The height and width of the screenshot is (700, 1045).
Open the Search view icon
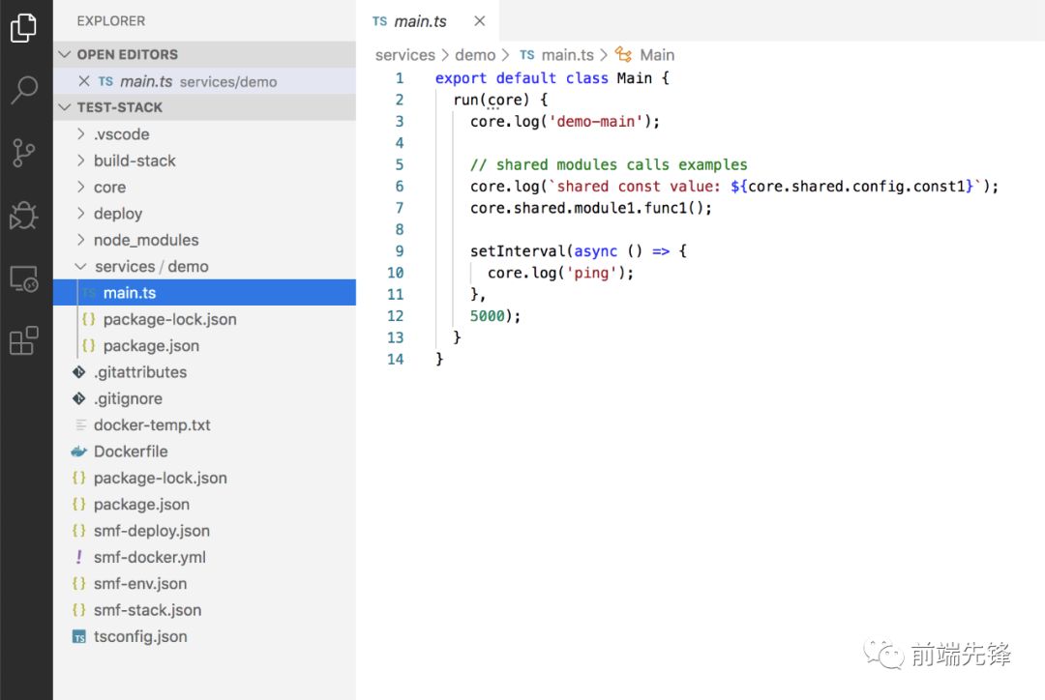tap(23, 89)
